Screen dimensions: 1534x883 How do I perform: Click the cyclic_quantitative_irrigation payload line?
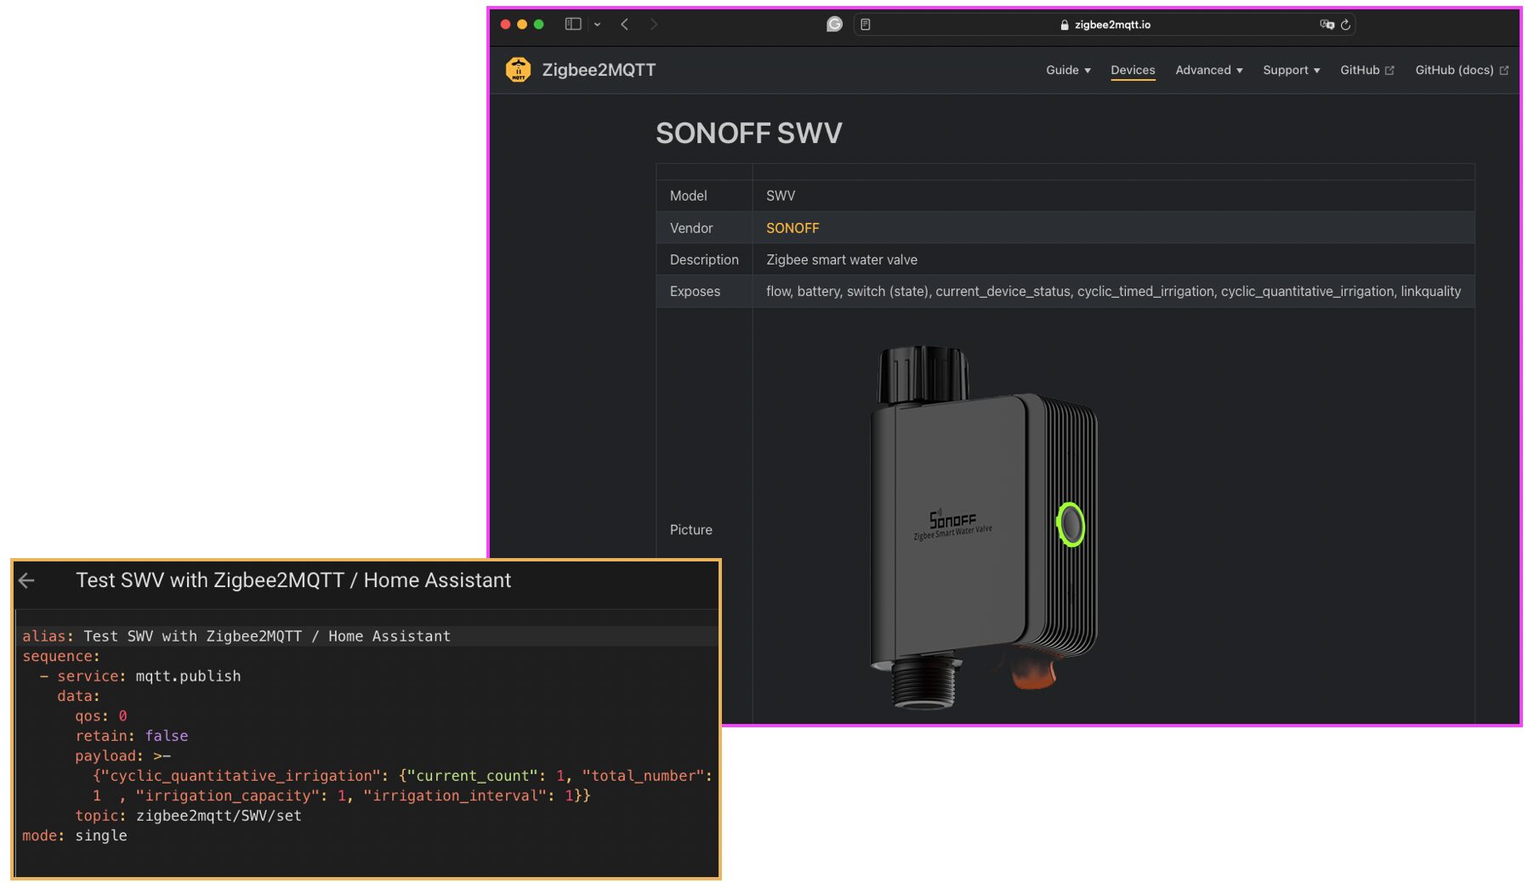pyautogui.click(x=403, y=776)
